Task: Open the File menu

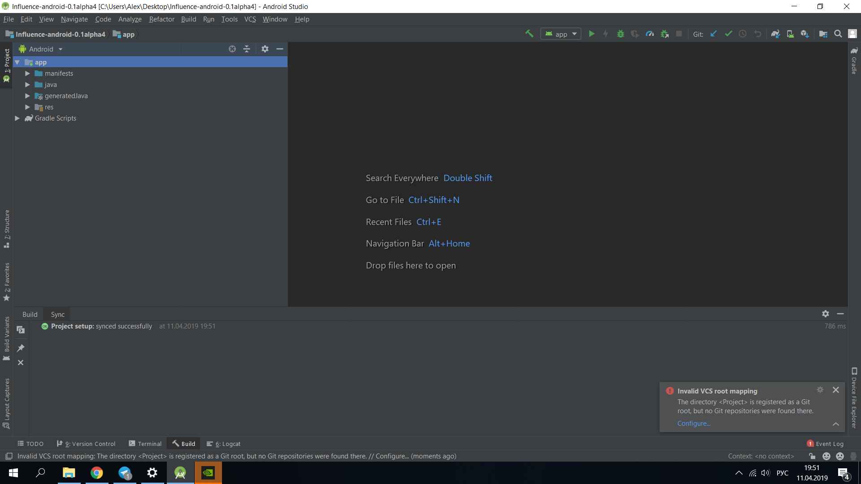Action: click(x=9, y=19)
